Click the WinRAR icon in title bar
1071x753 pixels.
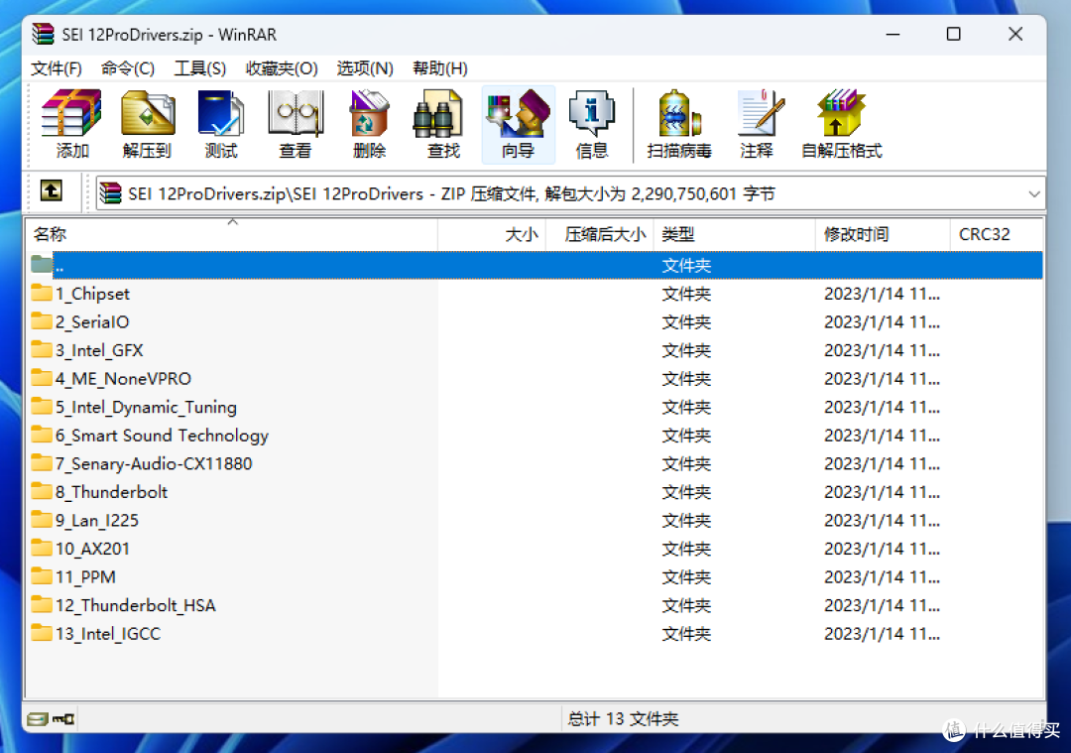coord(43,34)
